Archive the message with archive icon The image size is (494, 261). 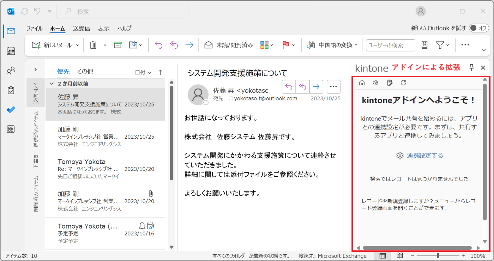[x=118, y=45]
